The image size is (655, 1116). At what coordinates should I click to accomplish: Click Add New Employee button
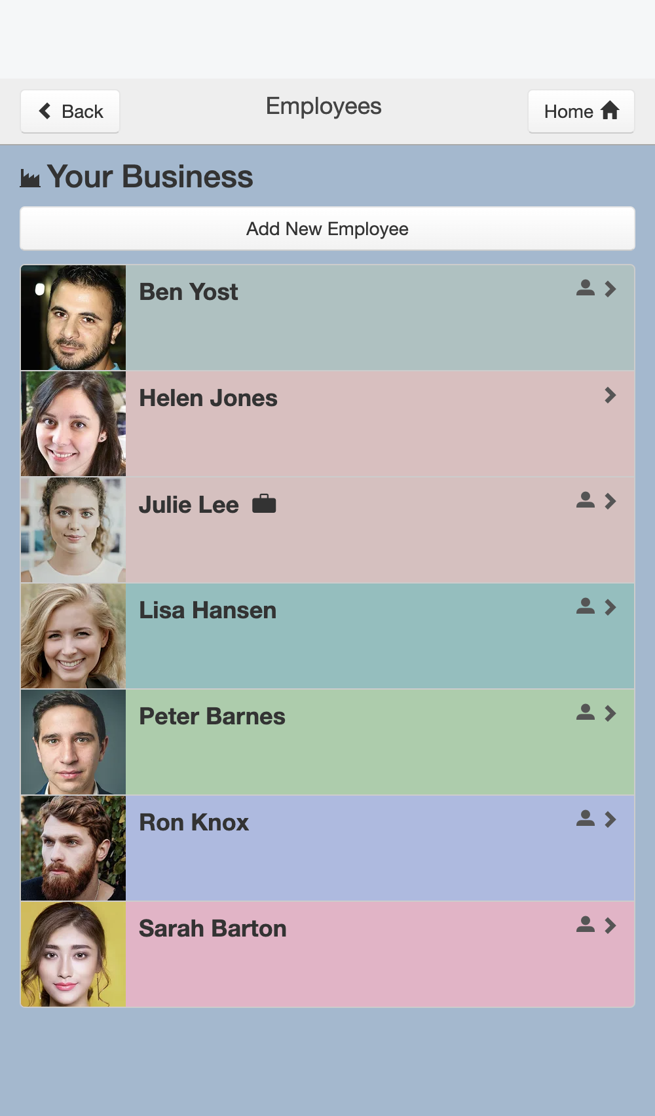(327, 229)
